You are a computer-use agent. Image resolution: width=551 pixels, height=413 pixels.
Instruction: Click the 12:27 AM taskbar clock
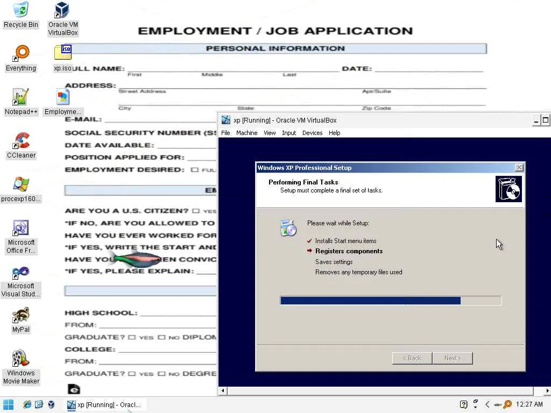point(529,404)
